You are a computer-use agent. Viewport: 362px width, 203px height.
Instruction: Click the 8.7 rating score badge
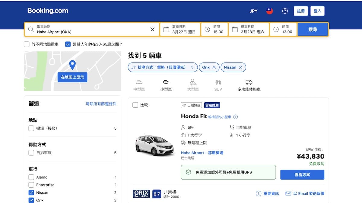pos(157,194)
